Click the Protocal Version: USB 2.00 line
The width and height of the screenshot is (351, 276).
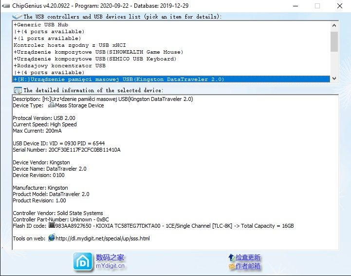(x=44, y=118)
